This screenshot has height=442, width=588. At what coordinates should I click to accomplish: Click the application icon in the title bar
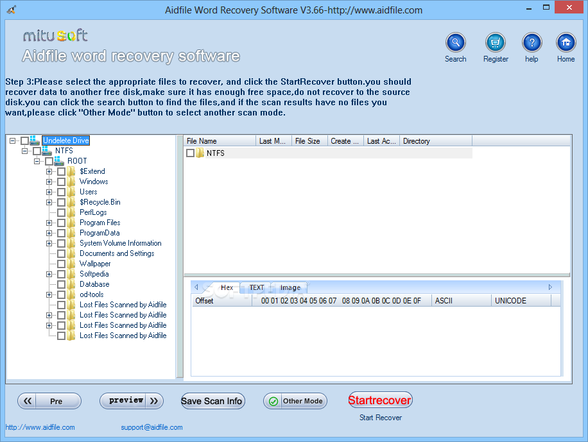tap(12, 10)
